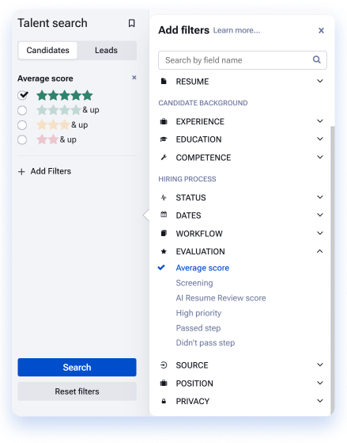The width and height of the screenshot is (347, 443).
Task: Click the EVALUATION section label
Action: tap(200, 251)
